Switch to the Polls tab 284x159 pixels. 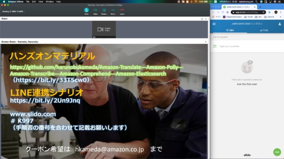(x=264, y=30)
